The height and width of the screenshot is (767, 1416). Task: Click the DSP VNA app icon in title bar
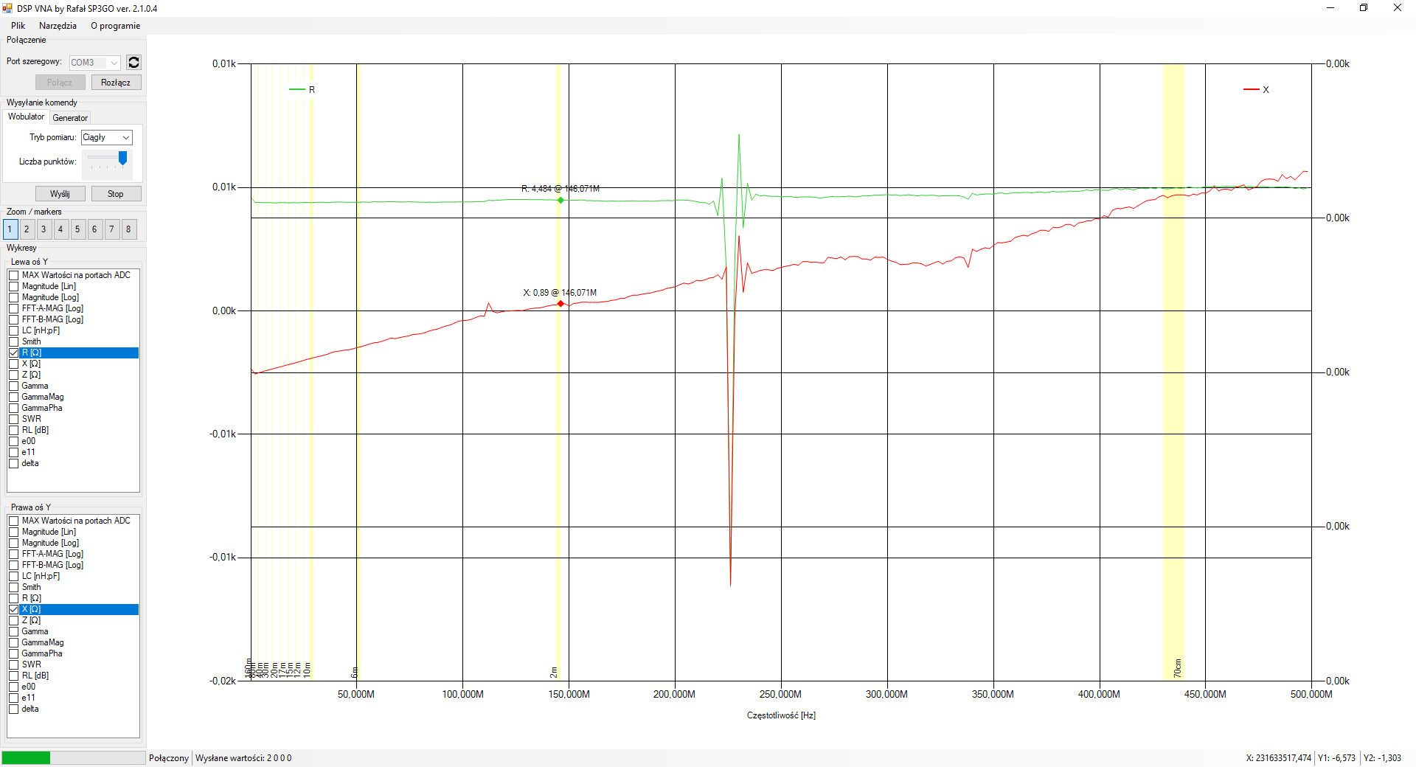point(7,8)
